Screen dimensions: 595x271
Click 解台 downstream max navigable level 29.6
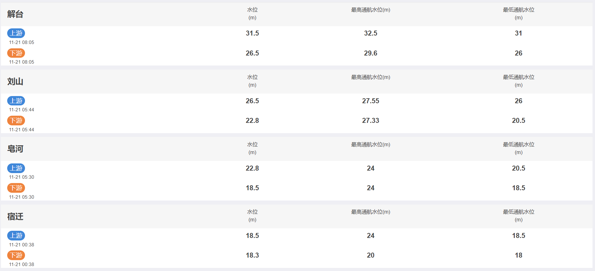[371, 53]
